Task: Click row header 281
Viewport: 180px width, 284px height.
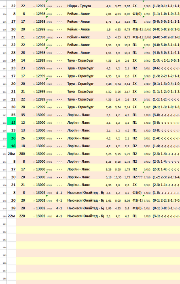Action: coord(4,224)
